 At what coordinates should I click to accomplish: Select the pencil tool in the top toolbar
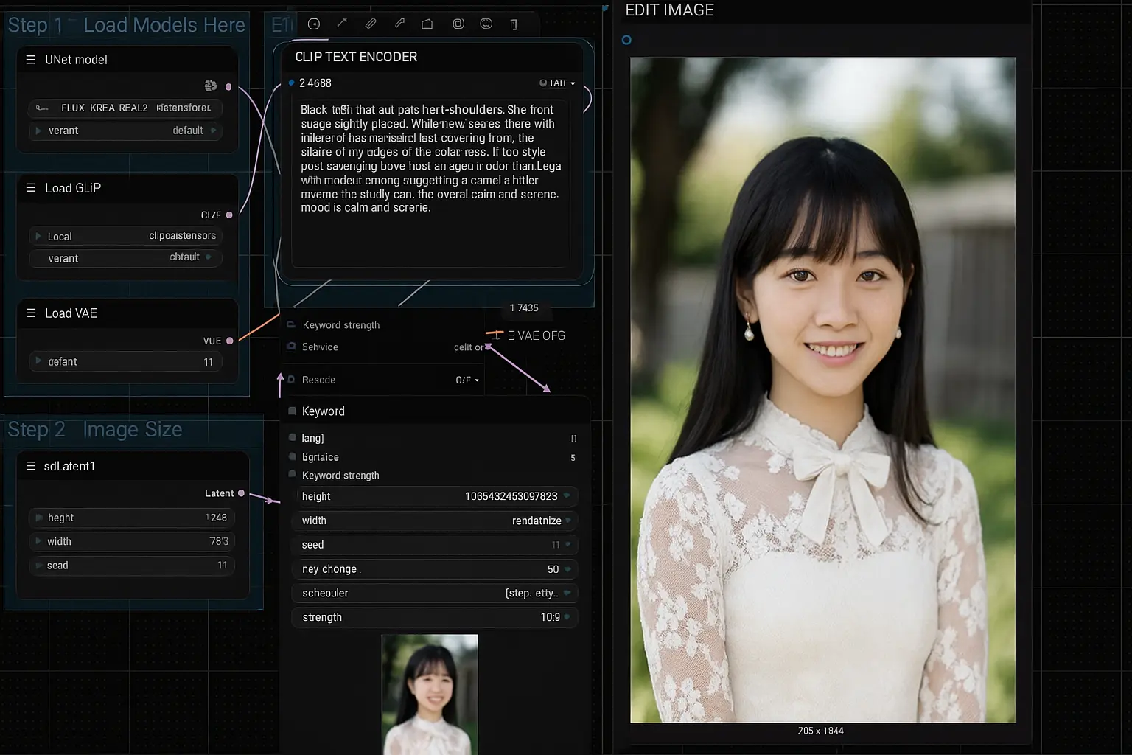click(x=371, y=24)
